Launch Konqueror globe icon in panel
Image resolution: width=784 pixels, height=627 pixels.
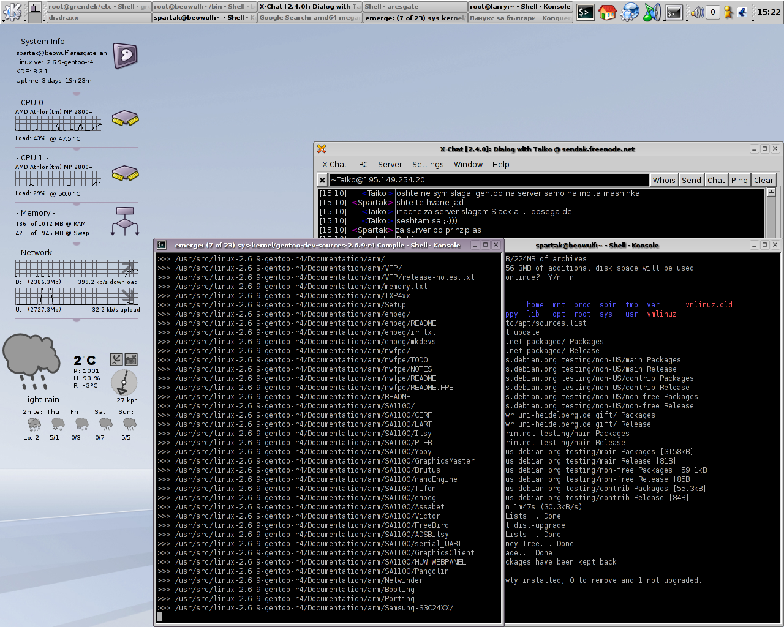click(630, 12)
